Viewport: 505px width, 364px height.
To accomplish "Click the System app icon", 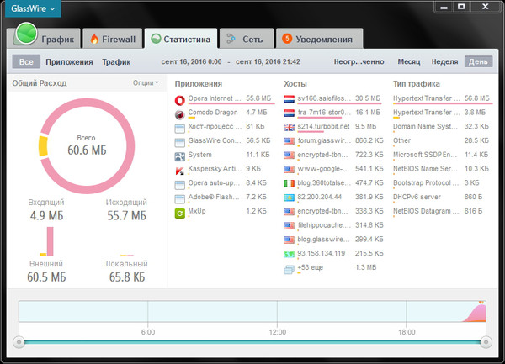I will point(180,156).
